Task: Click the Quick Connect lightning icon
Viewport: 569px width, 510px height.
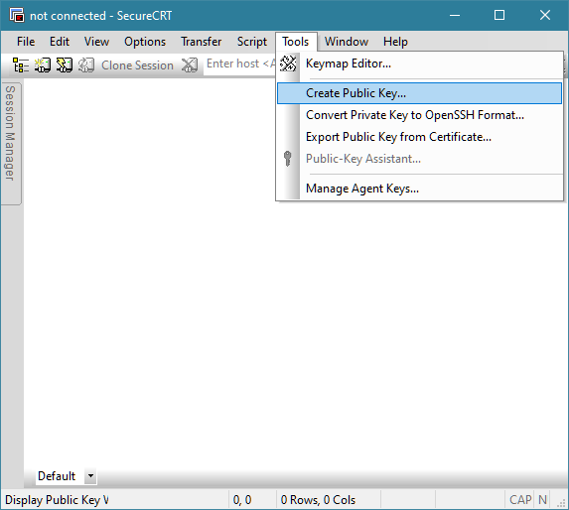Action: pos(65,64)
